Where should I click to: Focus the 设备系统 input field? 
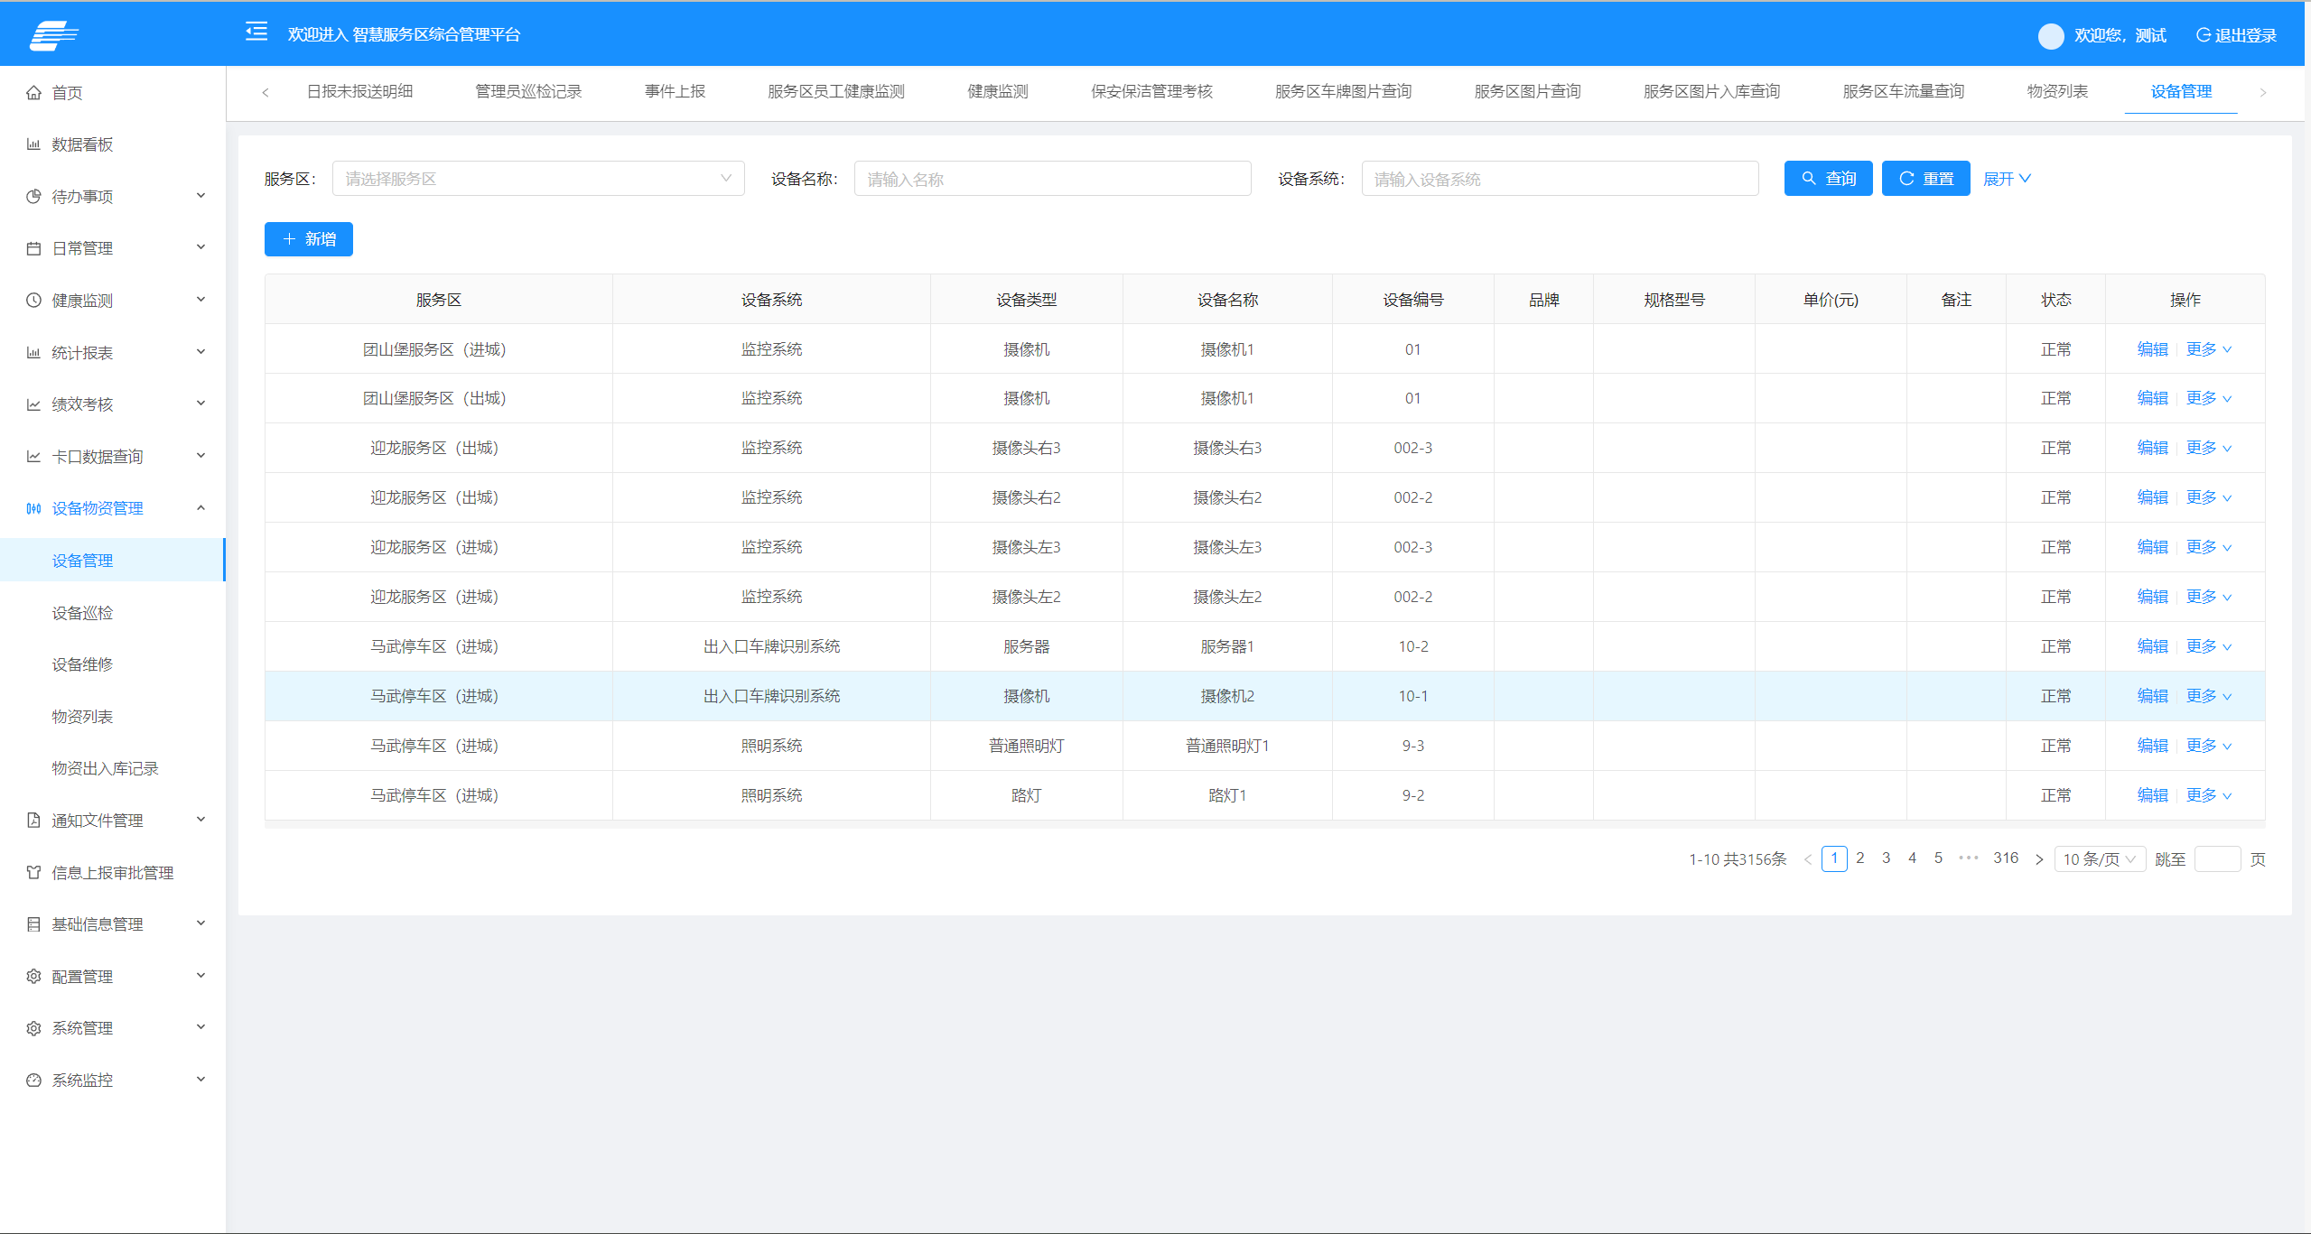(x=1560, y=179)
